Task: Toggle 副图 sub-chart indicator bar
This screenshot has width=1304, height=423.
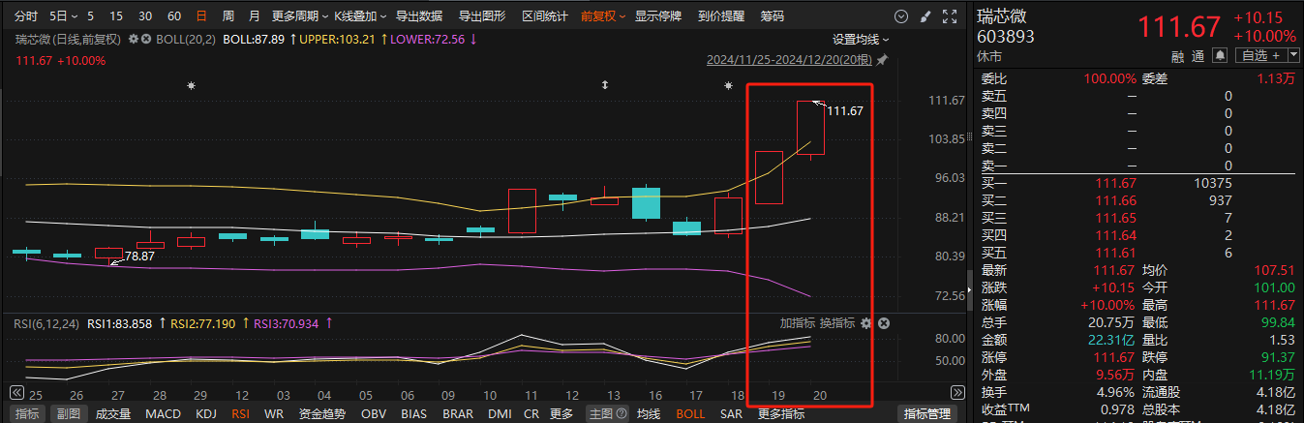Action: [x=68, y=414]
